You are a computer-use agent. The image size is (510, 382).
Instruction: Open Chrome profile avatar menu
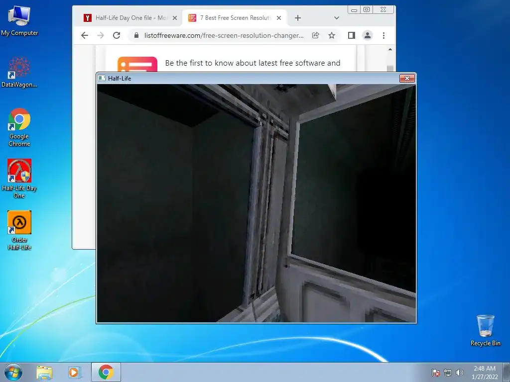click(368, 35)
